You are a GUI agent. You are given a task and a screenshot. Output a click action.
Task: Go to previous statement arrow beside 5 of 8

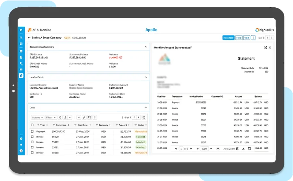tap(267, 38)
